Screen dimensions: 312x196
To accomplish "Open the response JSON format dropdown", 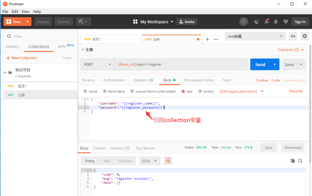I will click(x=150, y=161).
